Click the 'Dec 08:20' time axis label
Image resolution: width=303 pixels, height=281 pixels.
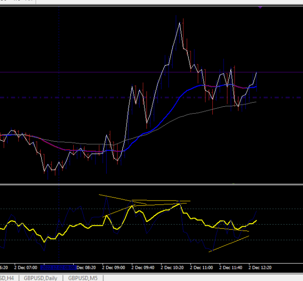point(86,268)
